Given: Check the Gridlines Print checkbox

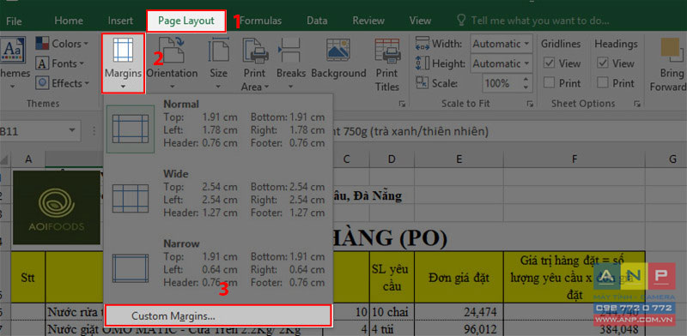Looking at the screenshot, I should point(549,82).
